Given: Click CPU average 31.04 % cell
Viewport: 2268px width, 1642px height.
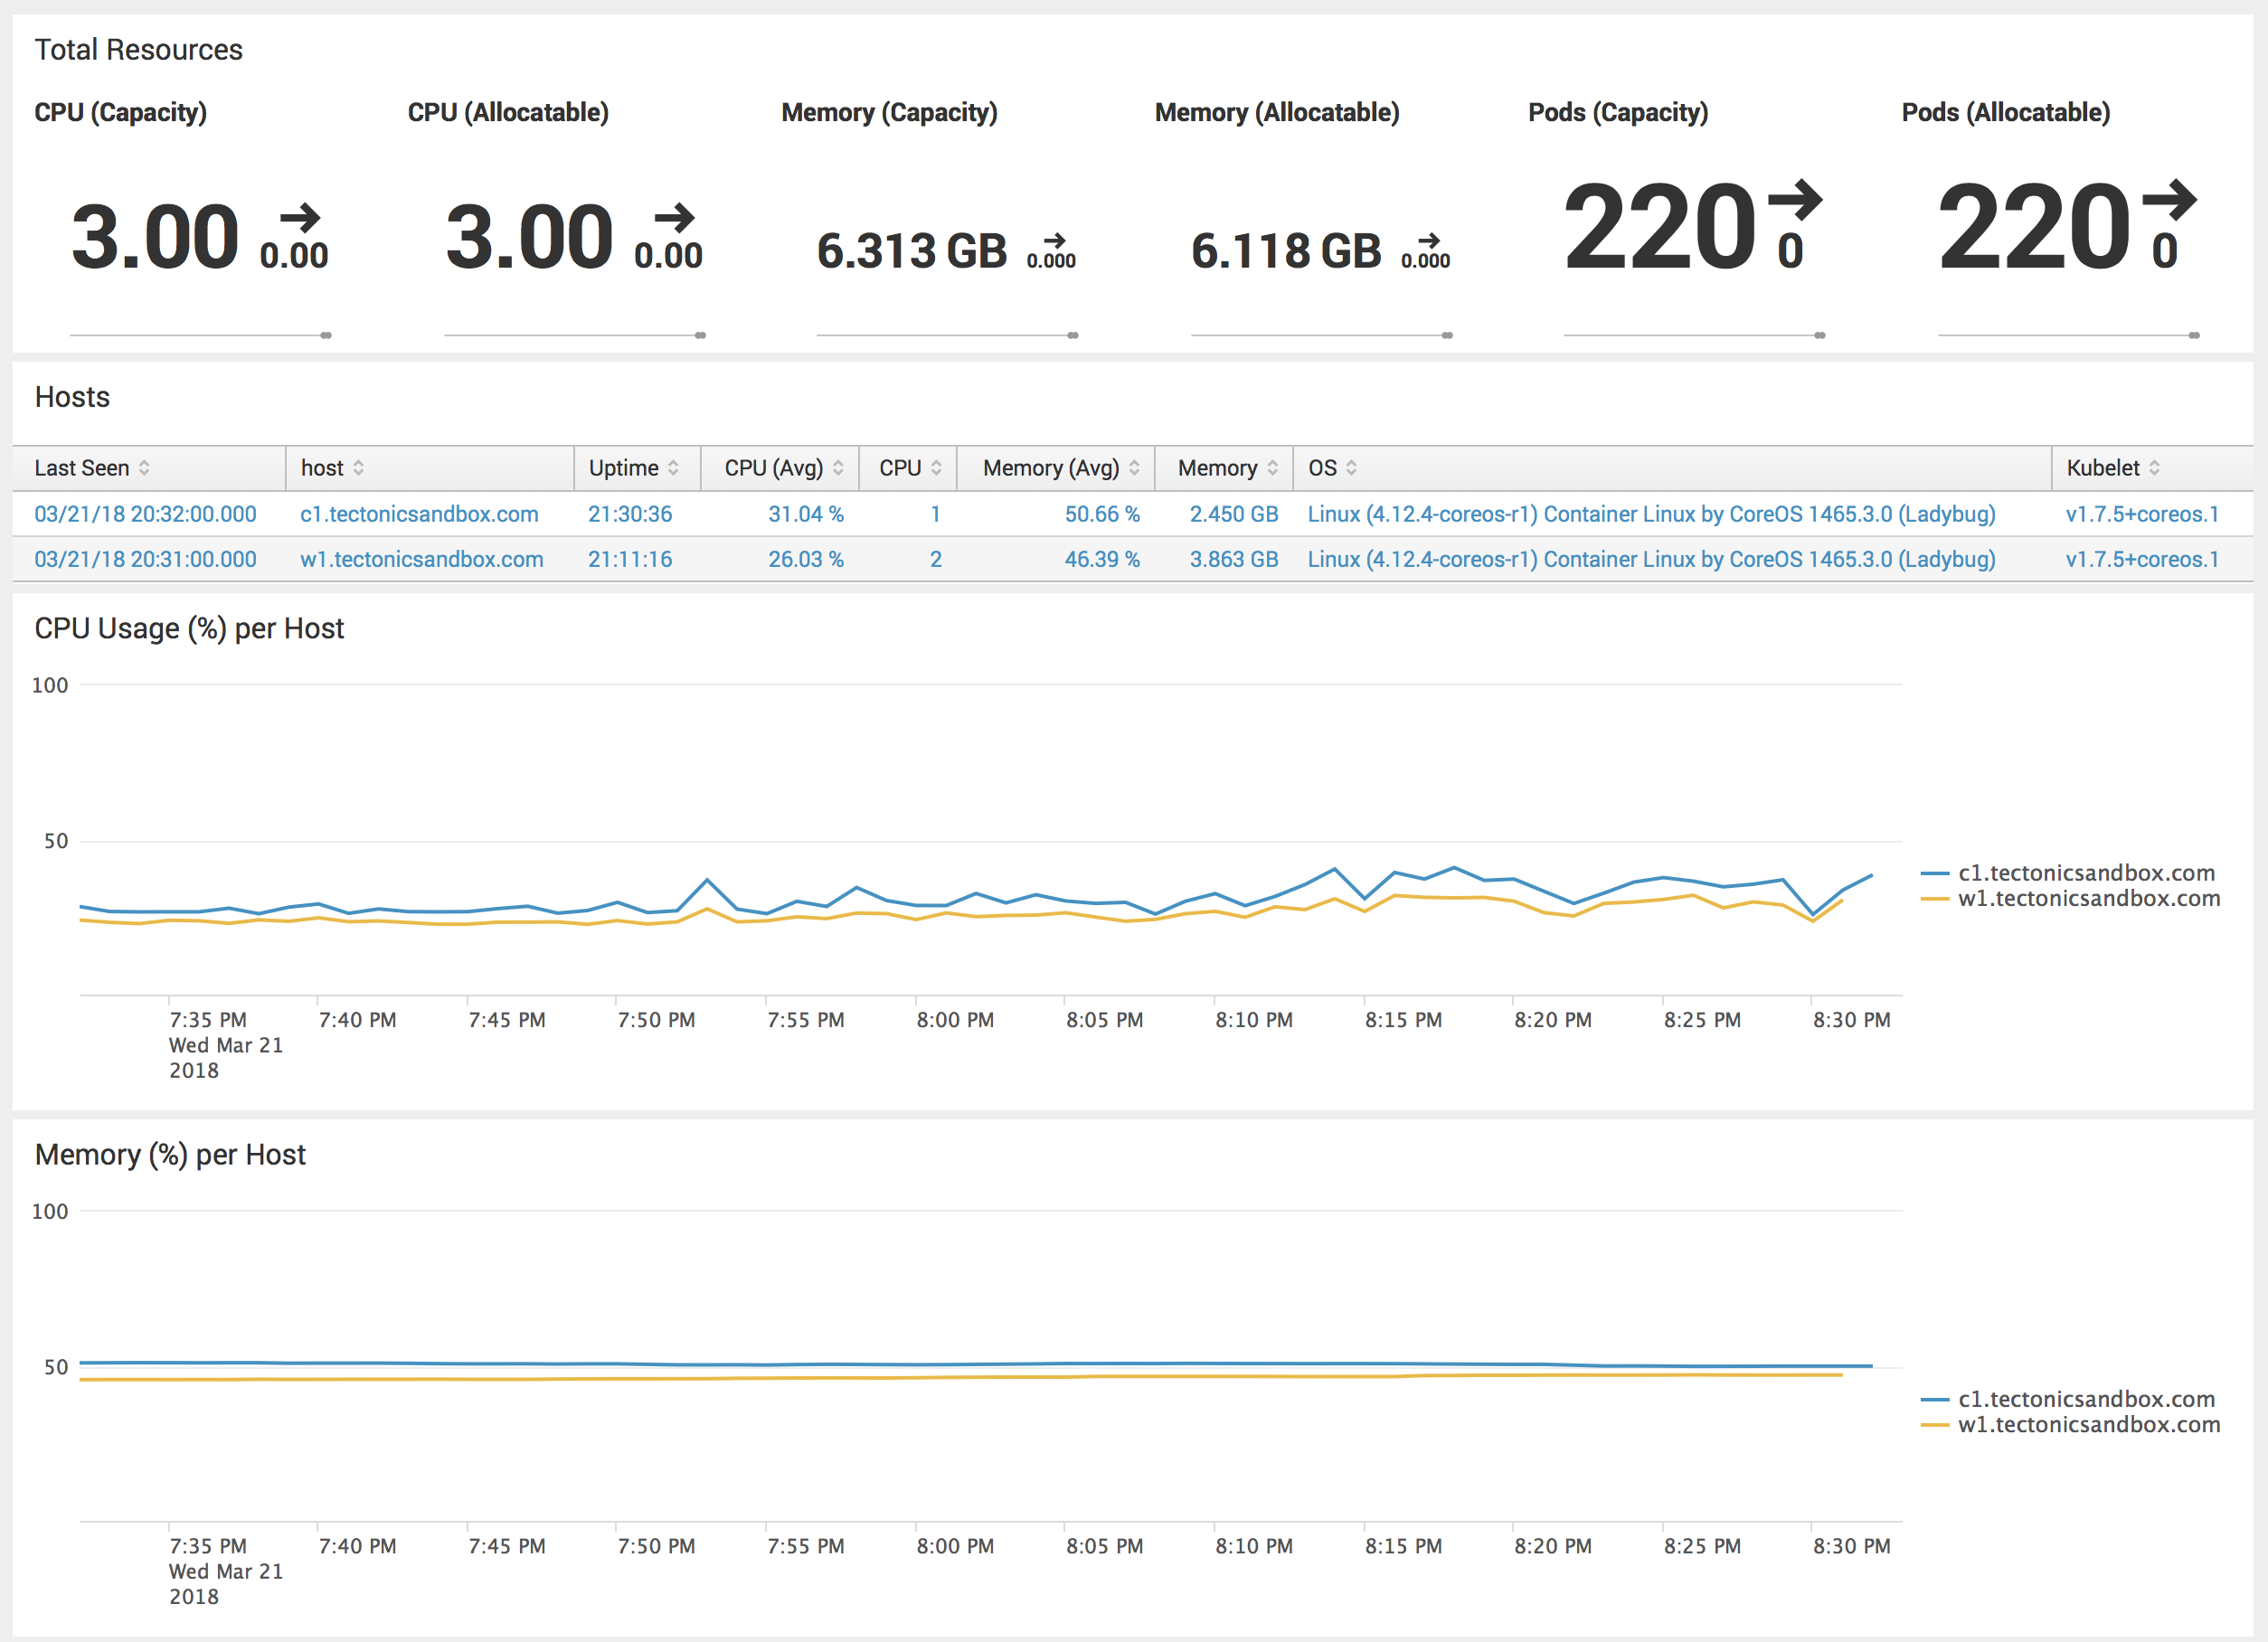Looking at the screenshot, I should pos(806,514).
